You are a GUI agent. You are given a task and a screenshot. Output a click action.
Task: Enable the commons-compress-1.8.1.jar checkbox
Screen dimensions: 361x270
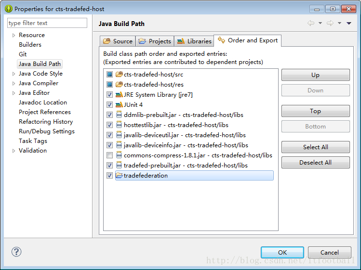[x=109, y=155]
